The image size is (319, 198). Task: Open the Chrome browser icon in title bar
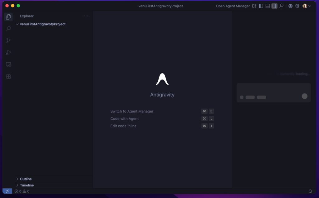click(x=290, y=6)
